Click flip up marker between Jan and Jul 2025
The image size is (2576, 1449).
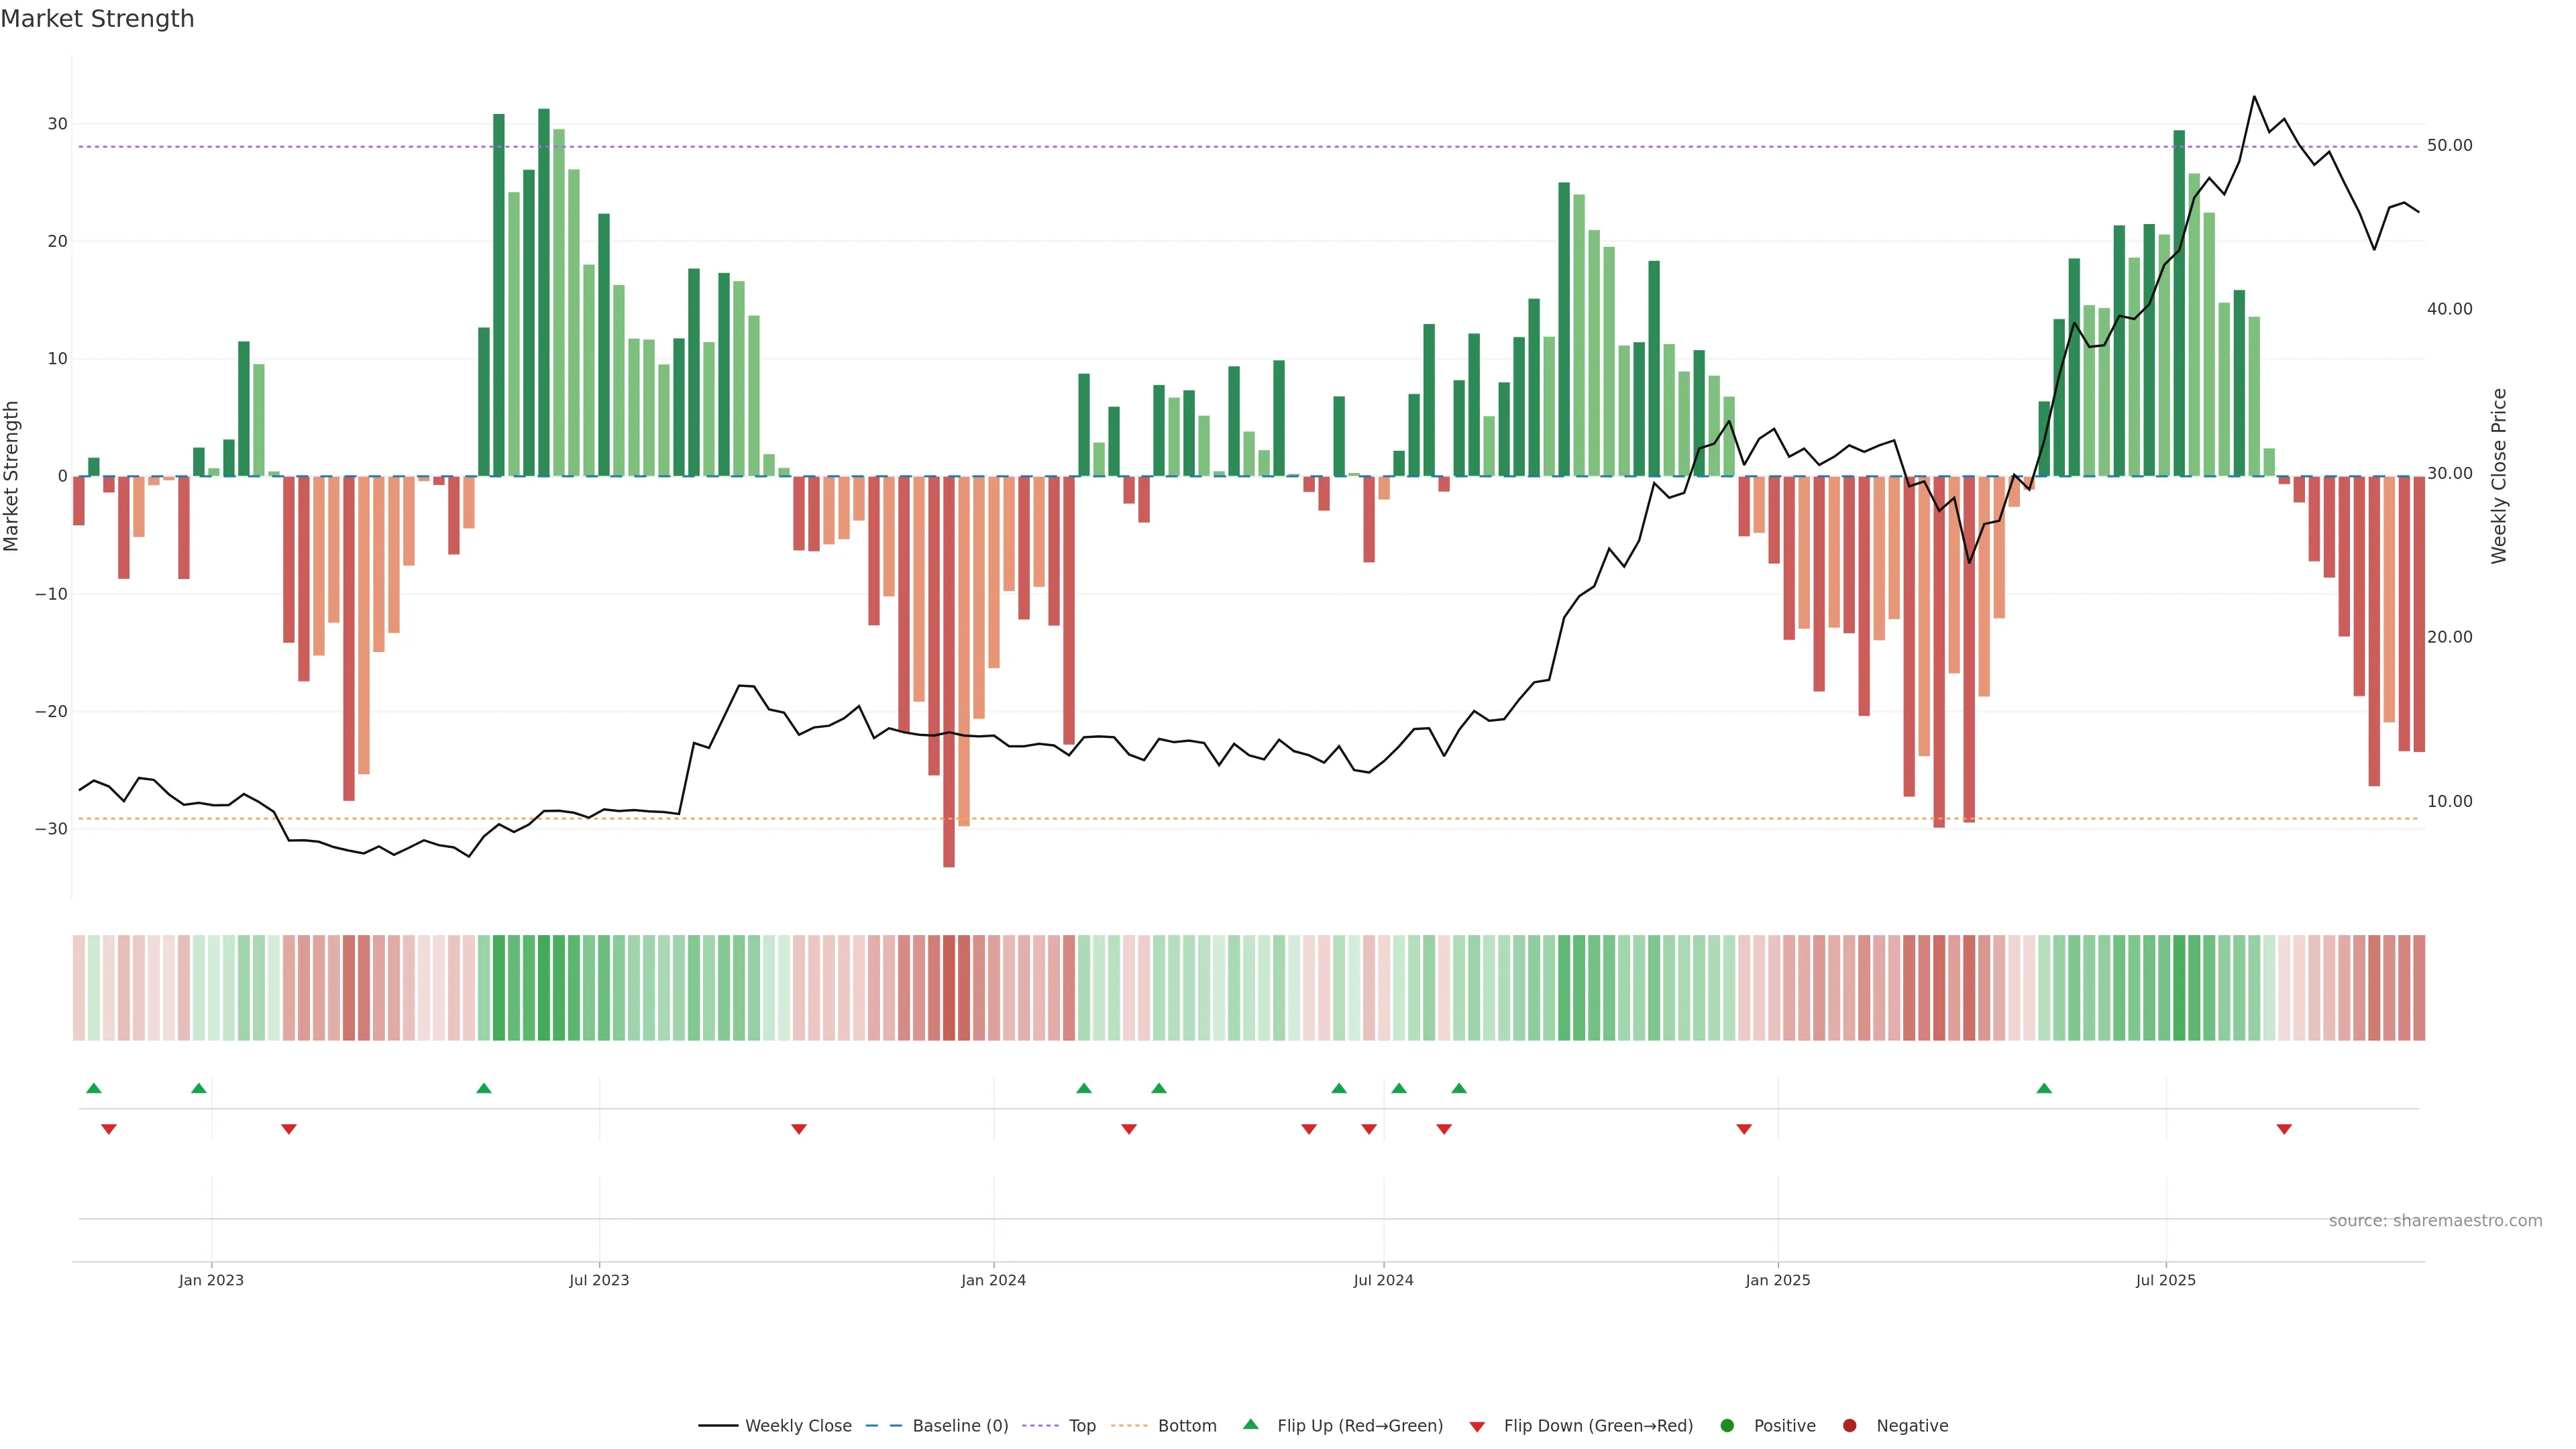(2044, 1088)
